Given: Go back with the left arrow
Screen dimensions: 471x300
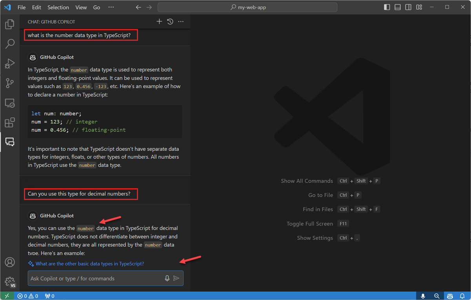Looking at the screenshot, I should (138, 7).
